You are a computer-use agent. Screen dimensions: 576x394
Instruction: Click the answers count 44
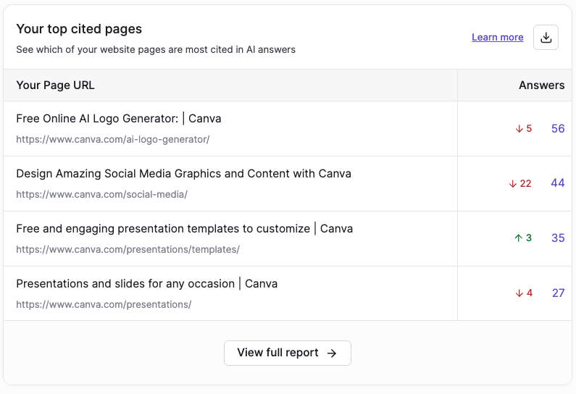point(558,183)
